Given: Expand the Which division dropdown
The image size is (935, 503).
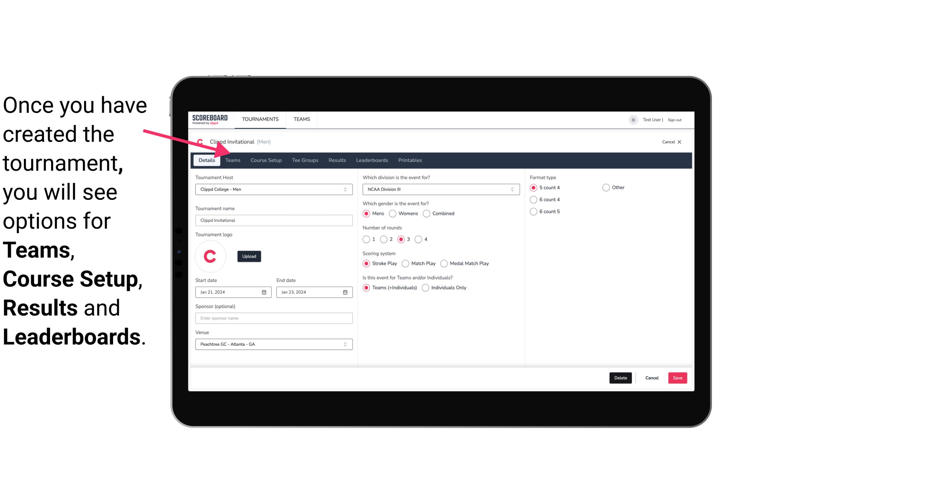Looking at the screenshot, I should [511, 189].
